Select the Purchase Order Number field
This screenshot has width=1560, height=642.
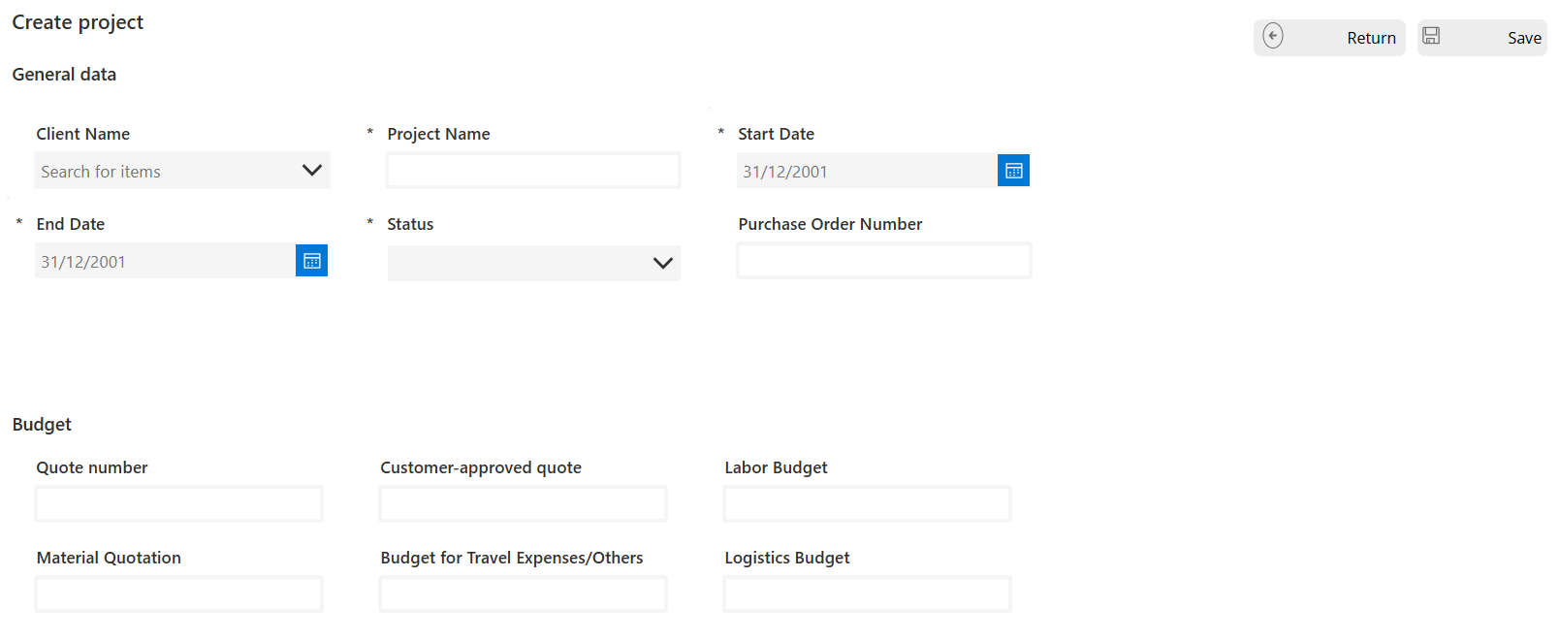(883, 261)
